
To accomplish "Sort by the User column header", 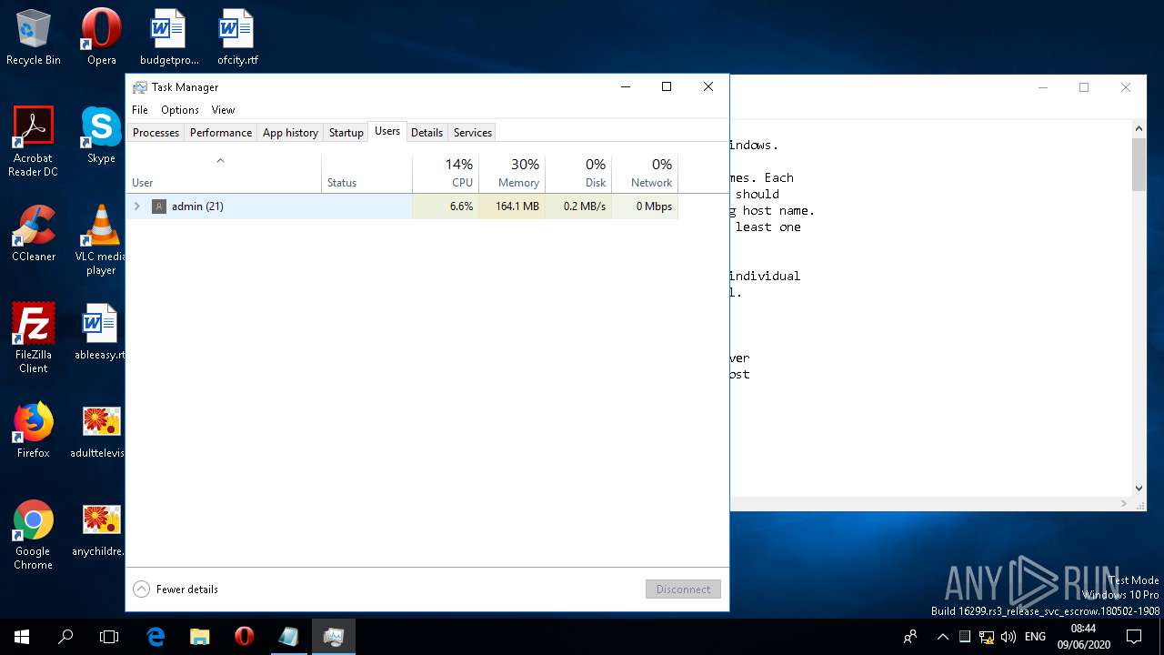I will coord(224,173).
